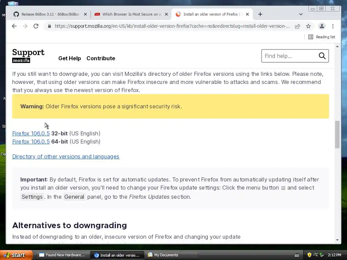Screen dimensions: 347x260
Task: Close the Install an older version tab
Action: tap(247, 14)
